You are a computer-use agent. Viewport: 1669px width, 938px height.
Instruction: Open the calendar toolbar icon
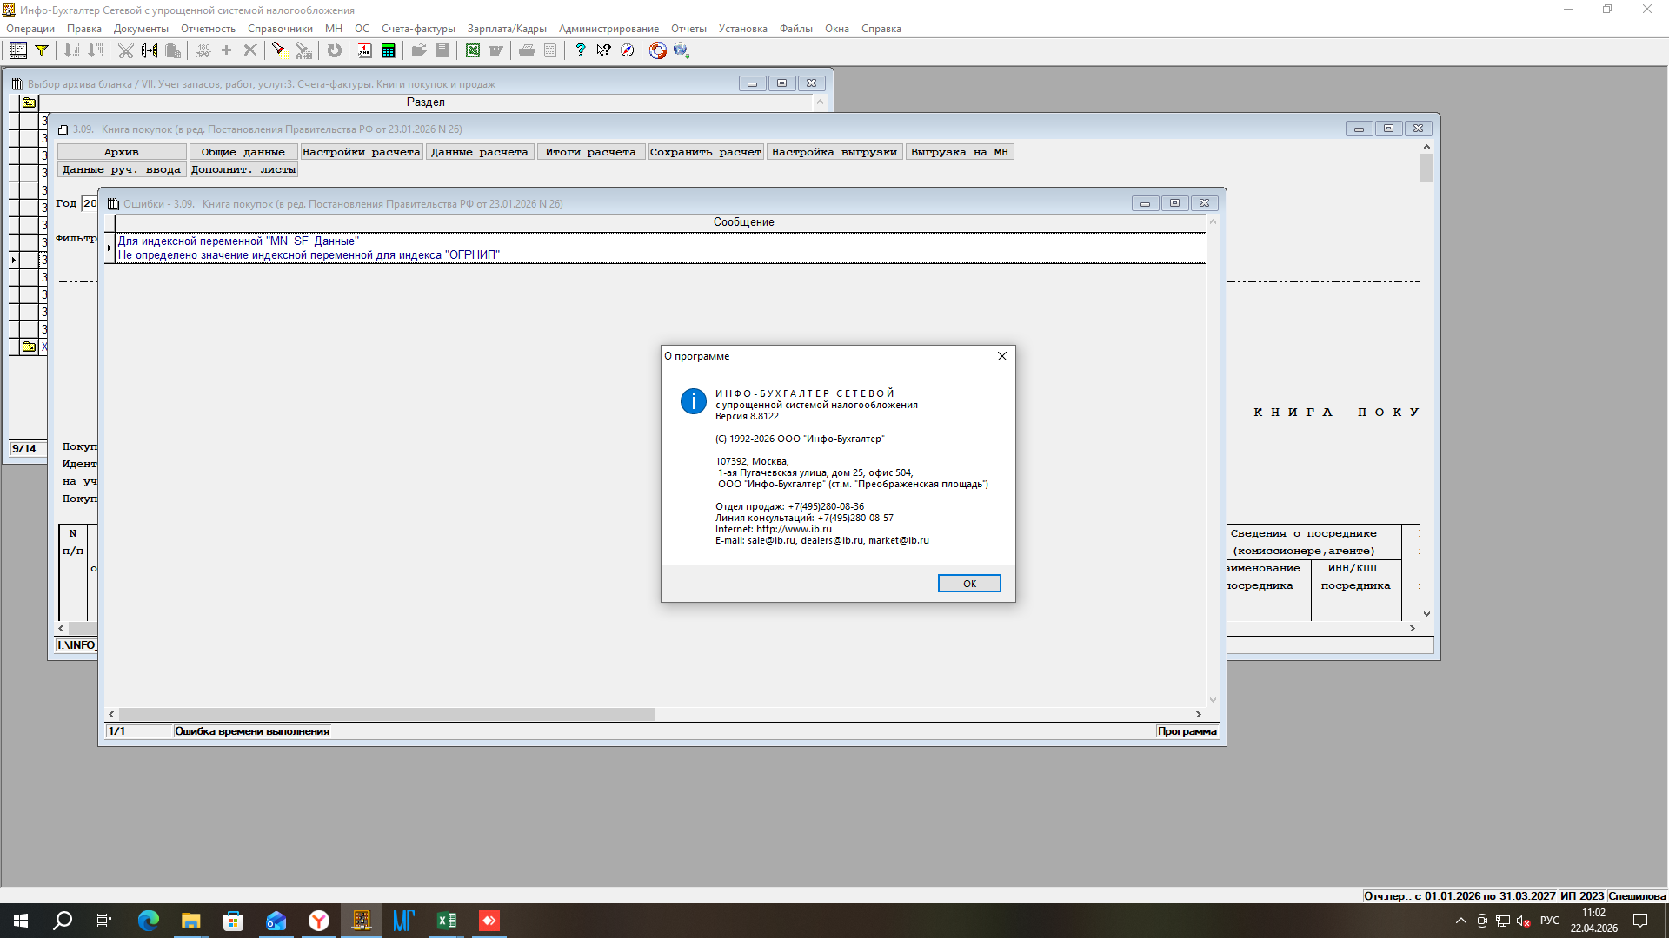pyautogui.click(x=364, y=50)
